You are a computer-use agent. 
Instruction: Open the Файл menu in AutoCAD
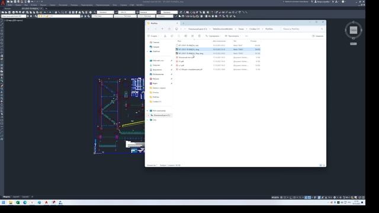tap(9, 5)
